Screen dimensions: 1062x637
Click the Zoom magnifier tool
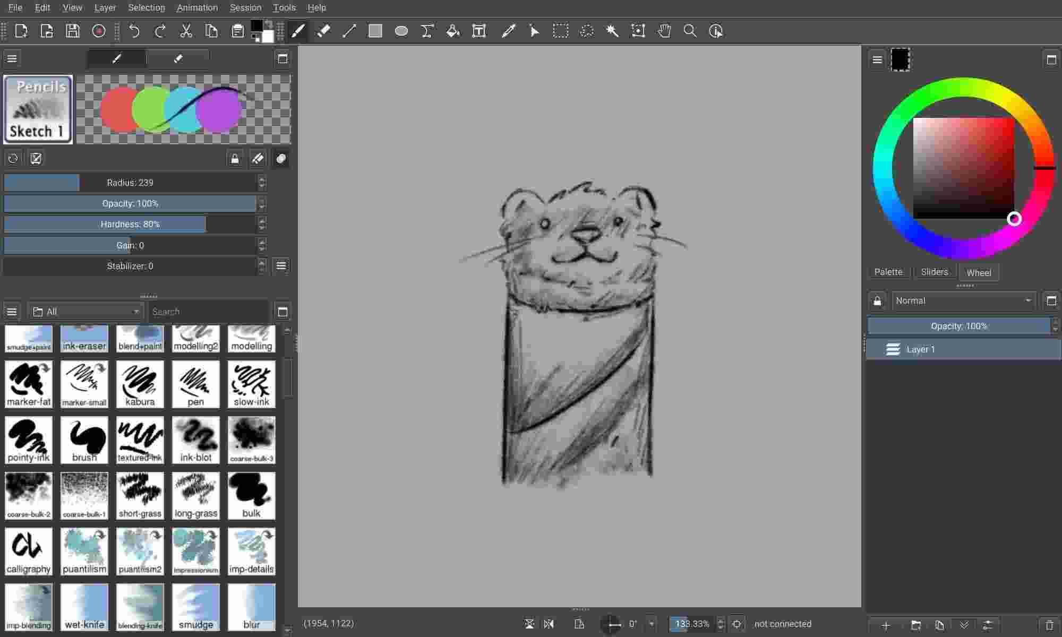[x=690, y=31]
